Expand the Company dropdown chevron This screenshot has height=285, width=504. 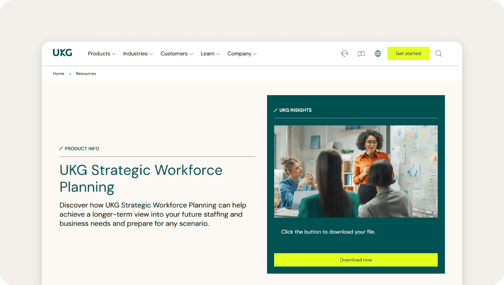click(x=255, y=54)
